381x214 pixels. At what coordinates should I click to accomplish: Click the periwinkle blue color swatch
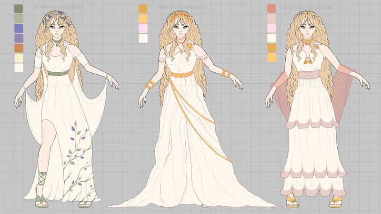[19, 29]
